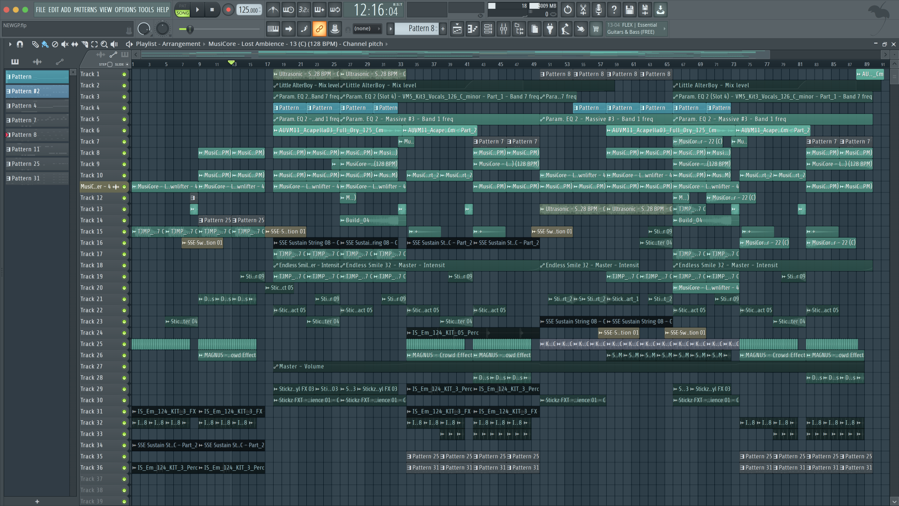Select the Mute tool in playlist toolbar
Image resolution: width=899 pixels, height=506 pixels.
[x=65, y=44]
